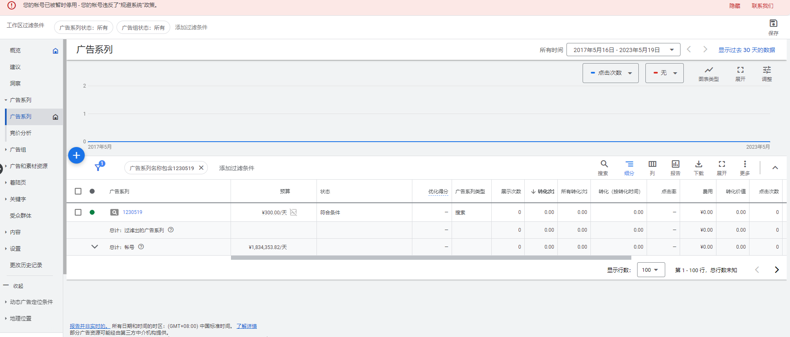This screenshot has height=337, width=790.
Task: Open the more (更多) options icon
Action: tap(745, 164)
